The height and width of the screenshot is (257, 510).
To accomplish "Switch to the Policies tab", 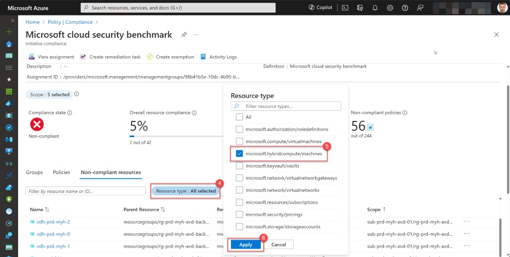I will 61,172.
